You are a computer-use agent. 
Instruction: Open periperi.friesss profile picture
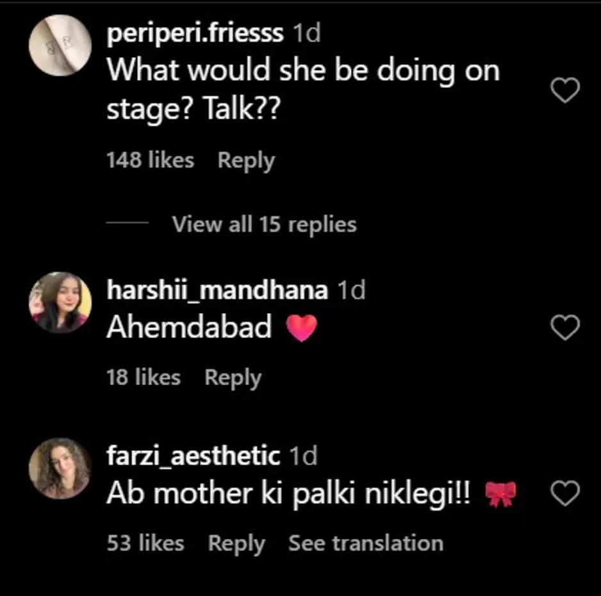pos(60,45)
